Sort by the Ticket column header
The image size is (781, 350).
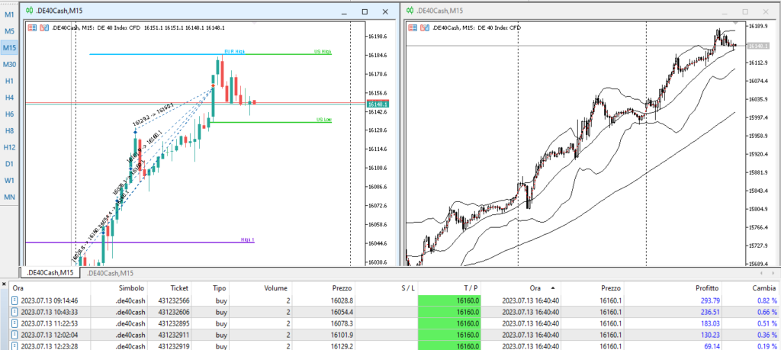click(x=170, y=288)
